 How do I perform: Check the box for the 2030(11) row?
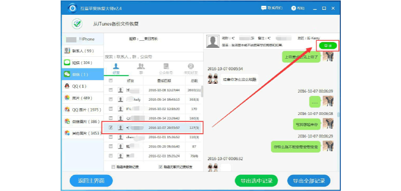coord(110,90)
